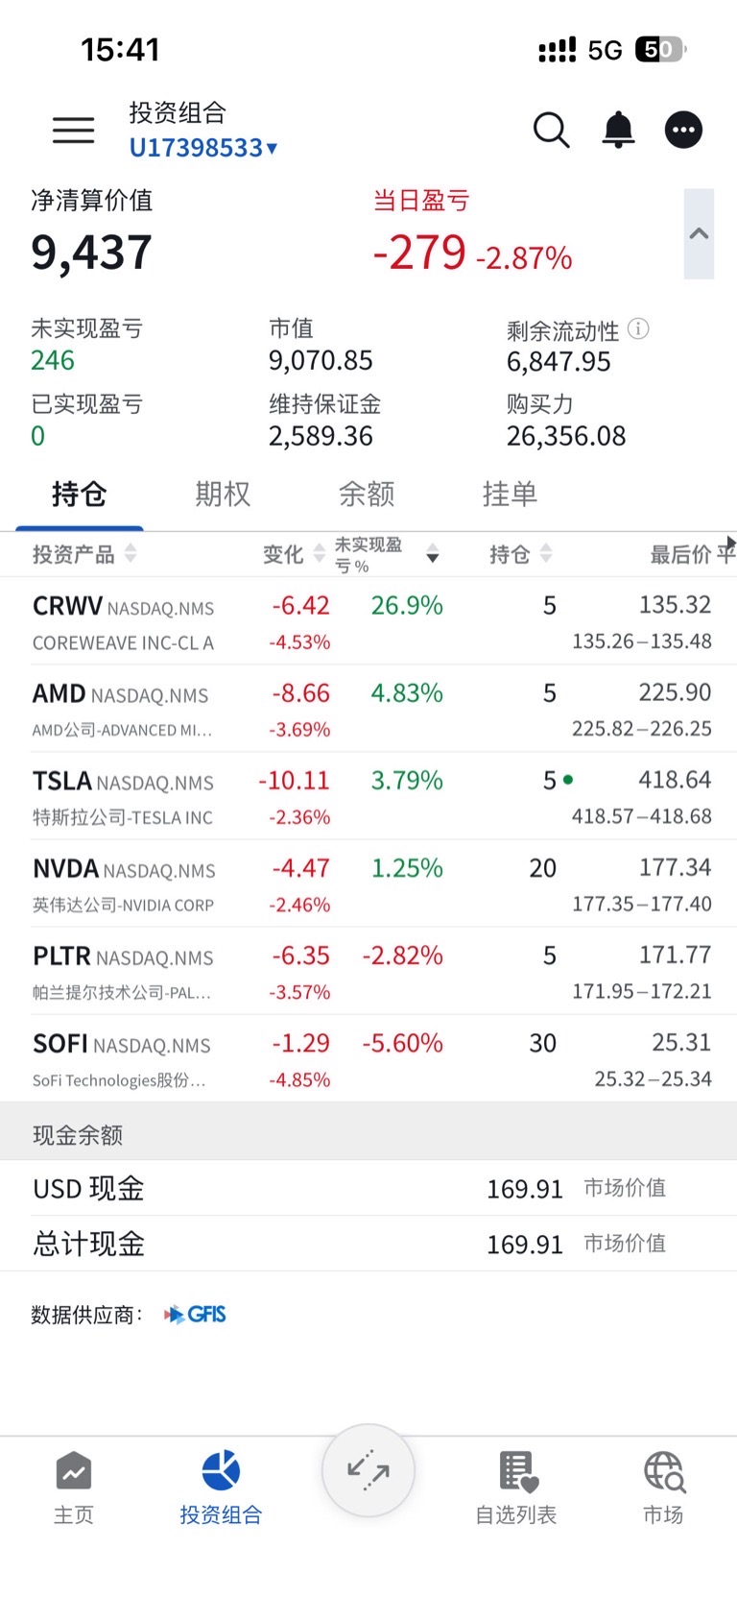This screenshot has width=737, height=1597.
Task: Open the three-dot more options menu
Action: pos(683,130)
